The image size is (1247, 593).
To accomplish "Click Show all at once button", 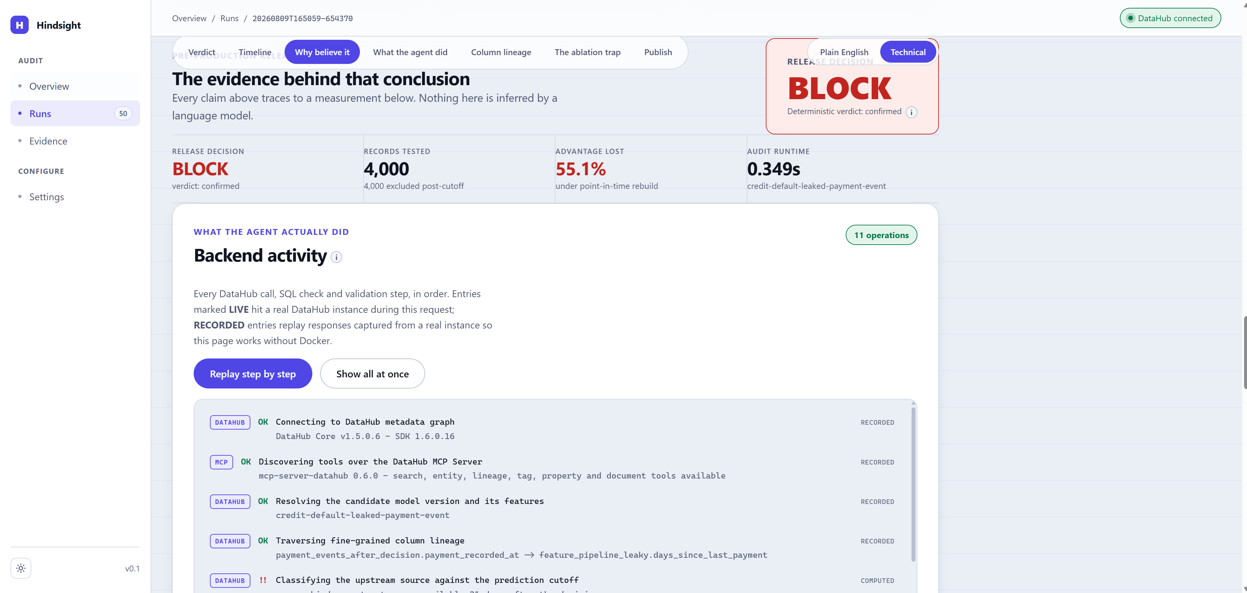I will pyautogui.click(x=372, y=373).
